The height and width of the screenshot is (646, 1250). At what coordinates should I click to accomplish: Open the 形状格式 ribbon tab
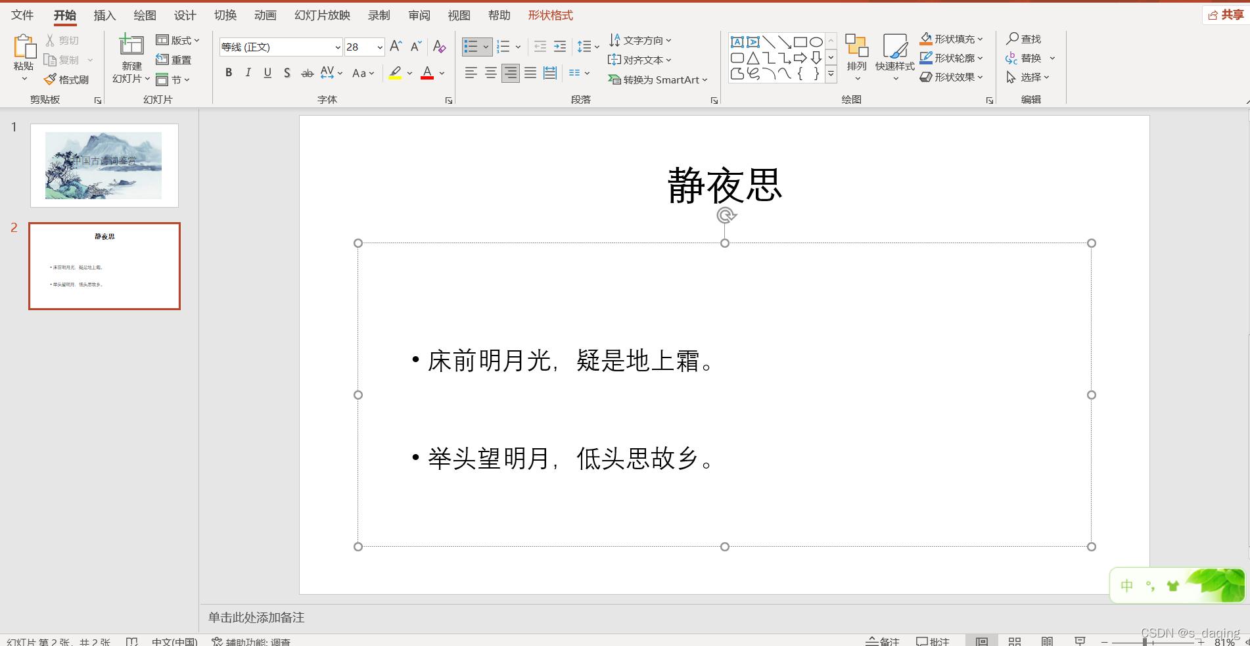550,14
